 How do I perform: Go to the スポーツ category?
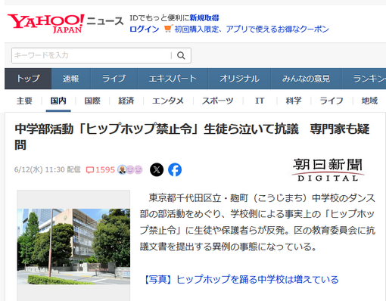pos(218,101)
